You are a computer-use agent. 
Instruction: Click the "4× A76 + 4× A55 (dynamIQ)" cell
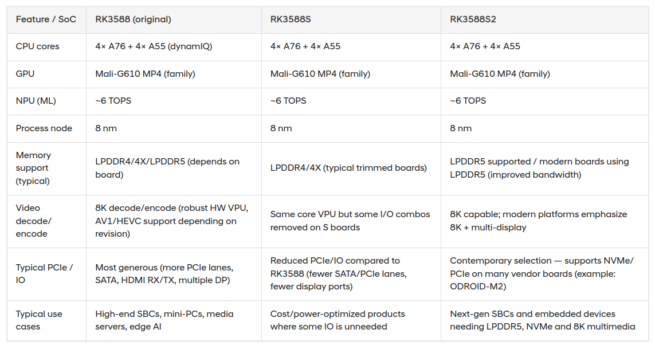click(x=154, y=46)
